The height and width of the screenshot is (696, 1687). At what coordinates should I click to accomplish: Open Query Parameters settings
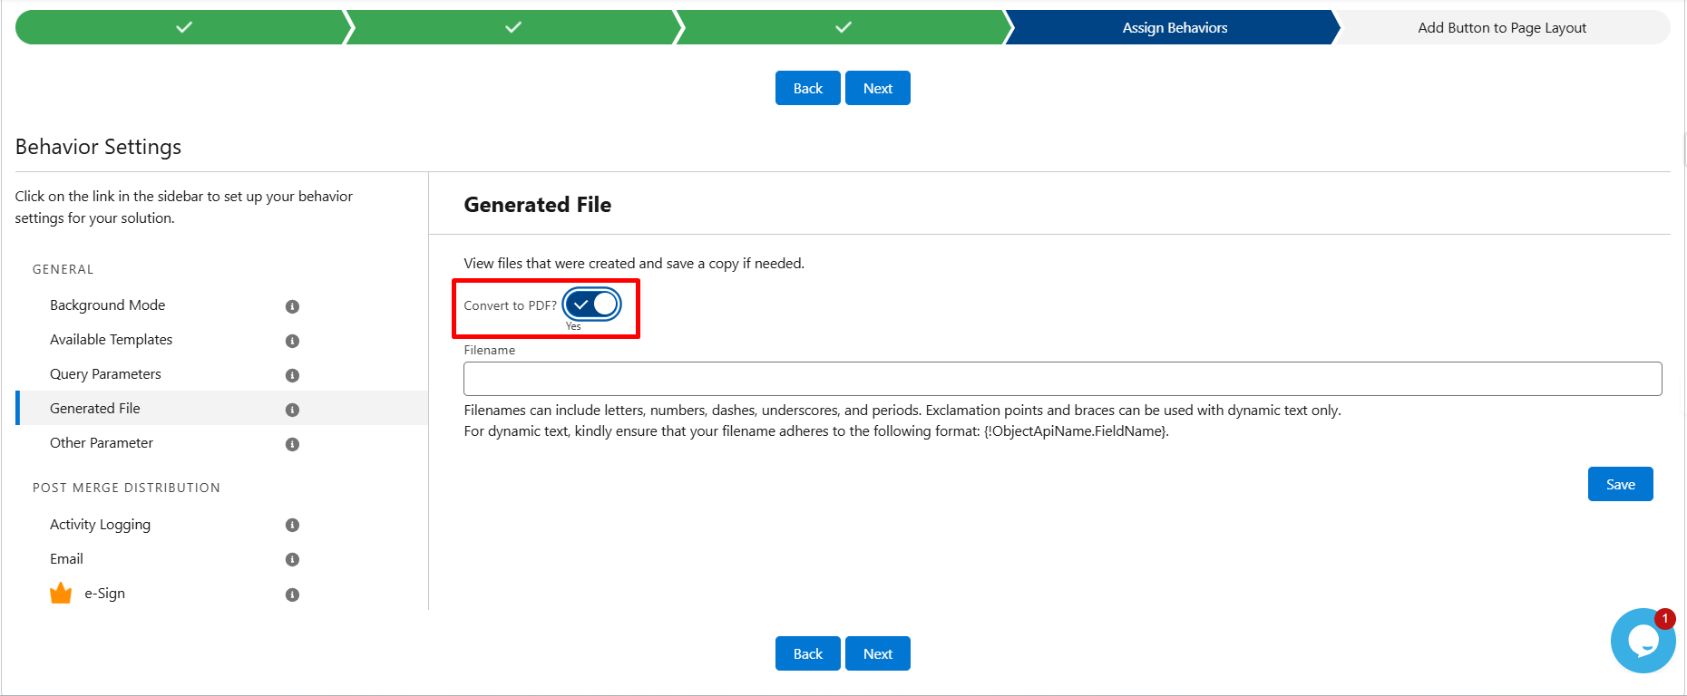(105, 374)
